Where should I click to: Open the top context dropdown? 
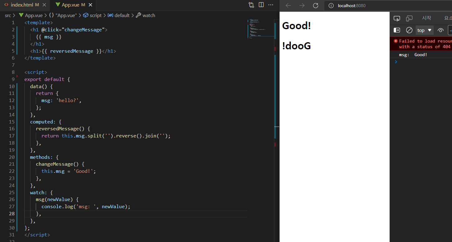click(x=425, y=30)
